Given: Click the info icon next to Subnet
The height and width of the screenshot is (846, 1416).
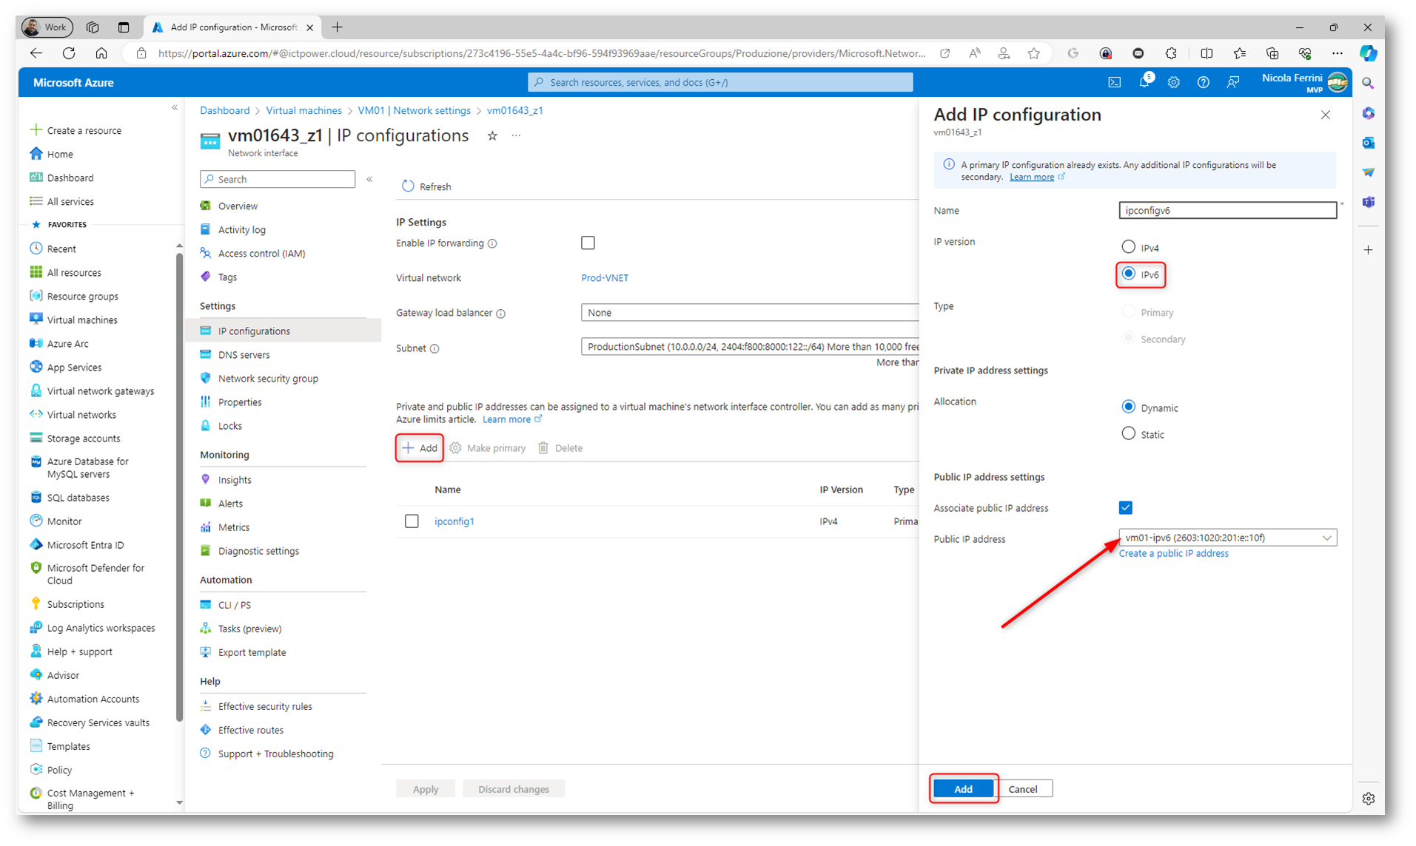Looking at the screenshot, I should click(x=435, y=348).
